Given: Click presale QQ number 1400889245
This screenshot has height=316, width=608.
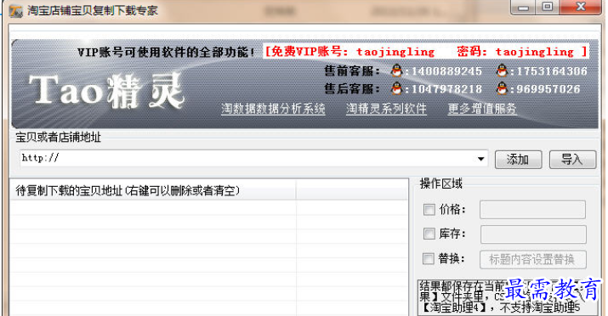Looking at the screenshot, I should tap(446, 71).
